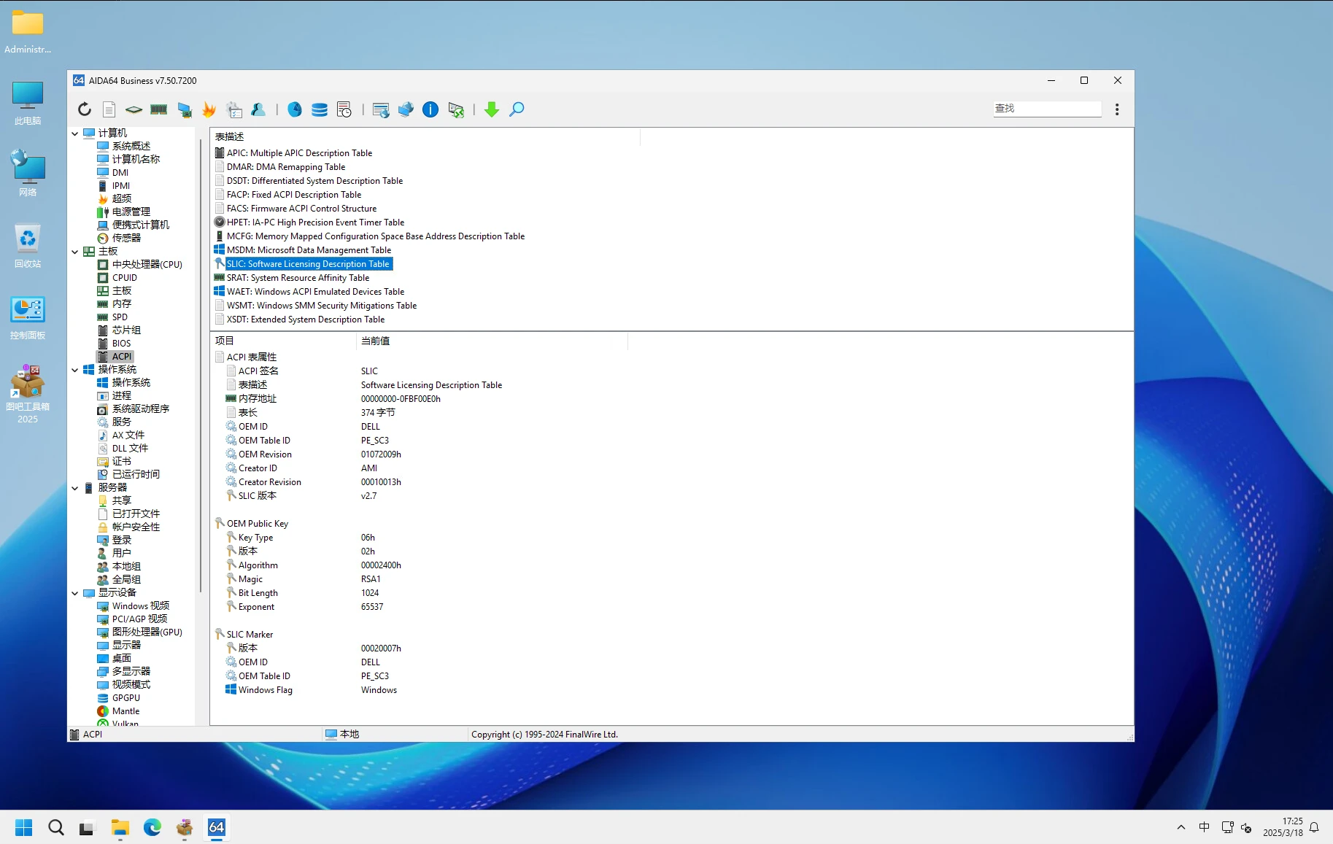Focus the 查找 search field
The height and width of the screenshot is (844, 1333).
click(x=1047, y=108)
